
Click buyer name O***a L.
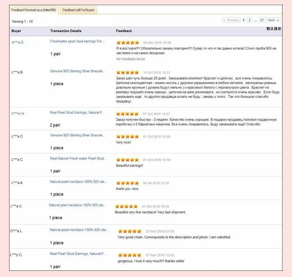(x=16, y=231)
